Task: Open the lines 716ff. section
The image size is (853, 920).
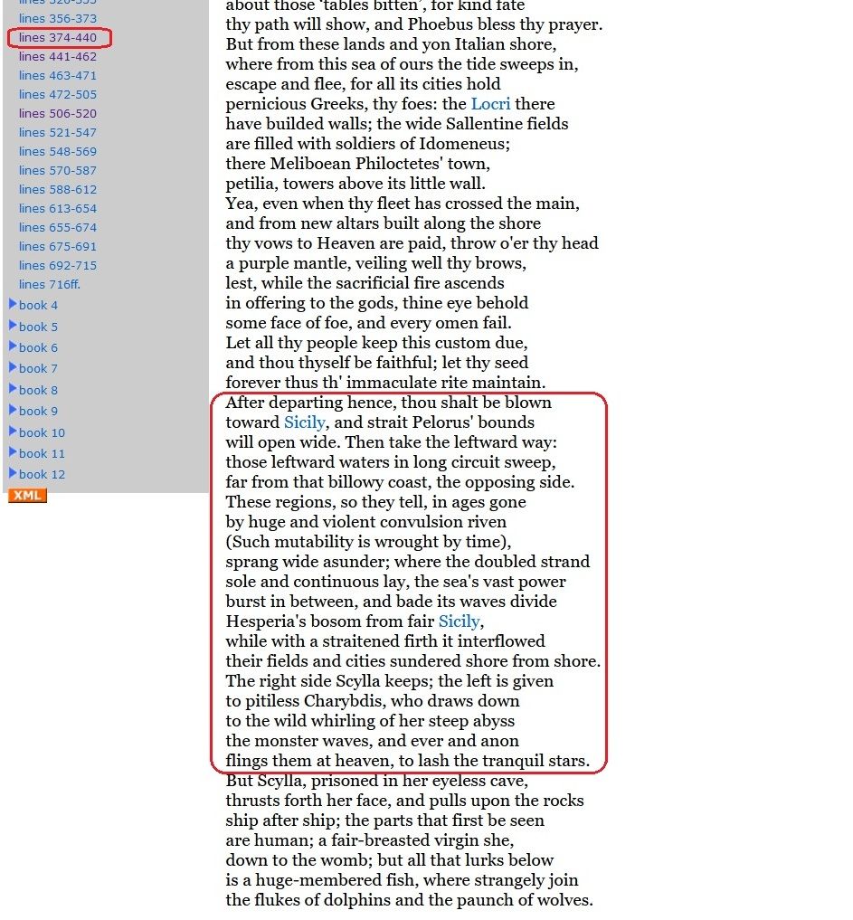Action: pyautogui.click(x=49, y=285)
